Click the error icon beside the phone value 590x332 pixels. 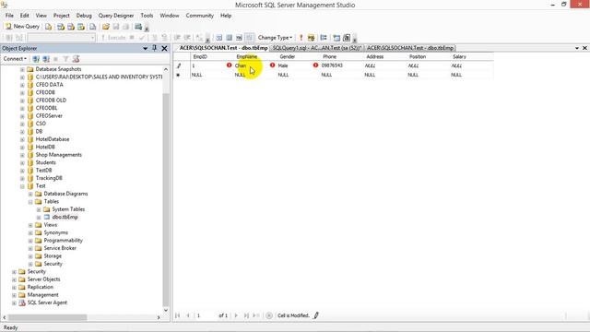point(315,65)
